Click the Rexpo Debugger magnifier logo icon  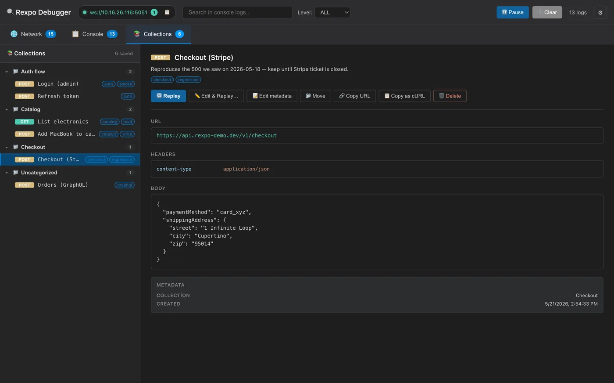pos(10,12)
